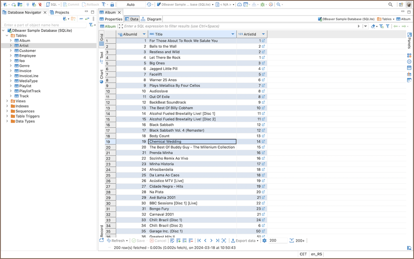Click the search magnifier in top-right toolbar
Viewport: 414px width, 259px height.
390,5
